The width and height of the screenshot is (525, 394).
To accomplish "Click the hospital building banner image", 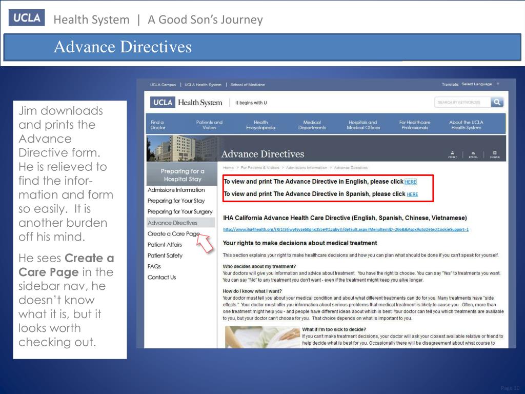I will tap(184, 148).
